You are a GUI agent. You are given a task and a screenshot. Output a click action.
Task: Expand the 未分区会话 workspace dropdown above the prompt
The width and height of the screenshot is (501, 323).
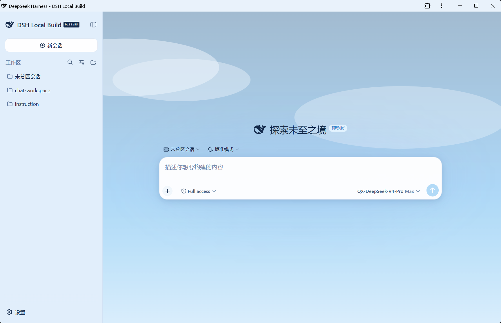tap(181, 149)
